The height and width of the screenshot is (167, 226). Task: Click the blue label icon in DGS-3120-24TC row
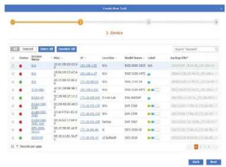[x=149, y=74]
